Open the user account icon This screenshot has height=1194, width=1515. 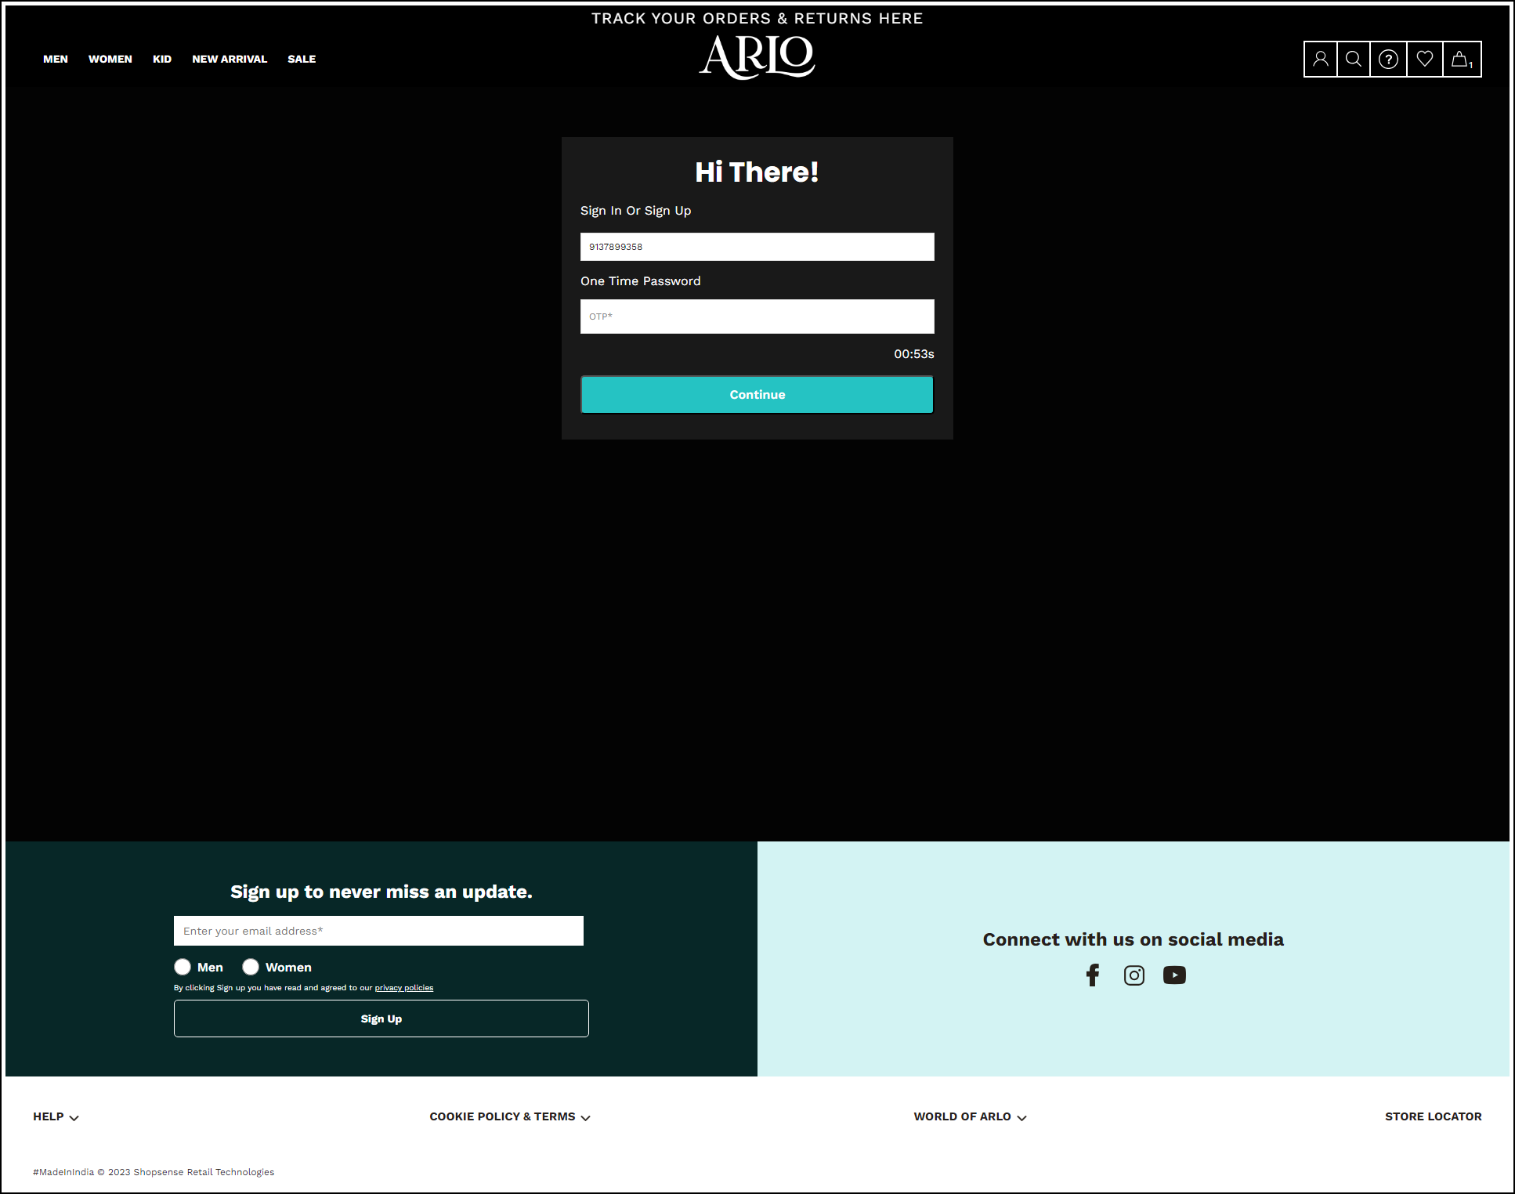[x=1321, y=59]
